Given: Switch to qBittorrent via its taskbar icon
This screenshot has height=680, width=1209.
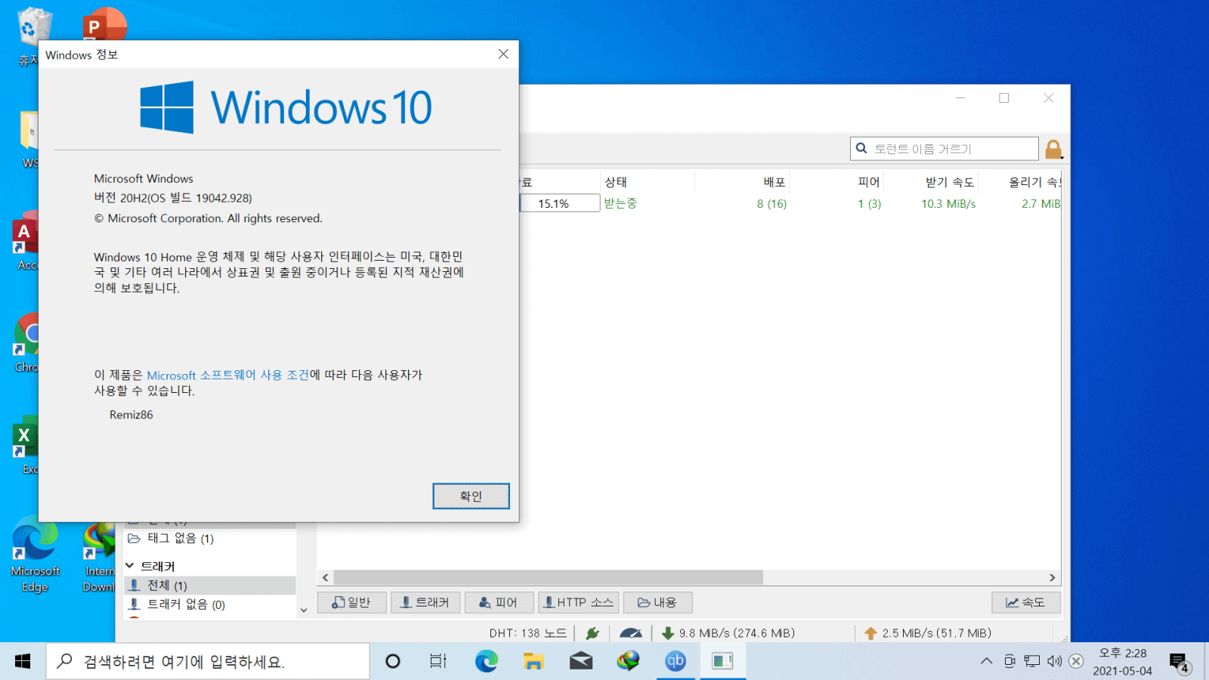Looking at the screenshot, I should 676,662.
